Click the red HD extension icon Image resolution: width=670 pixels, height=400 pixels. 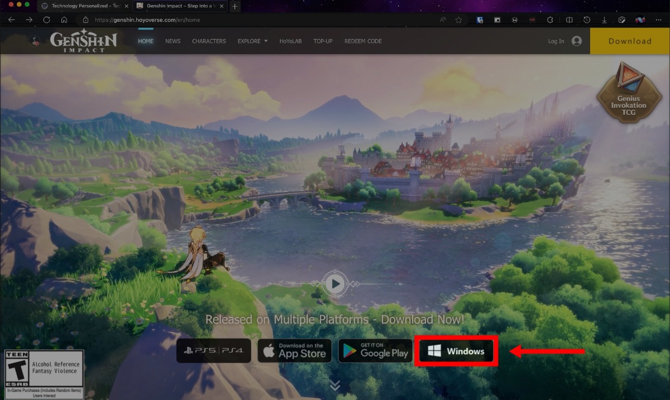(533, 20)
